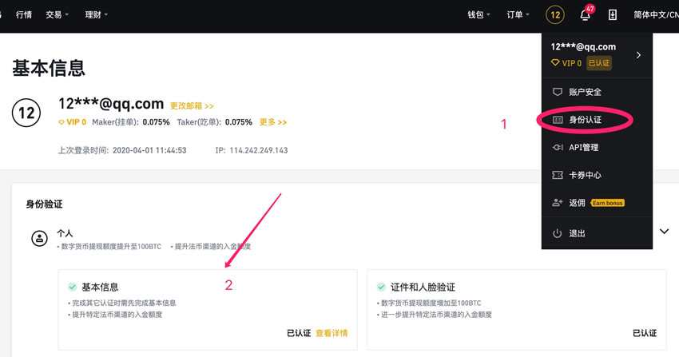679x357 pixels.
Task: Click the 退出 power icon
Action: tap(558, 233)
